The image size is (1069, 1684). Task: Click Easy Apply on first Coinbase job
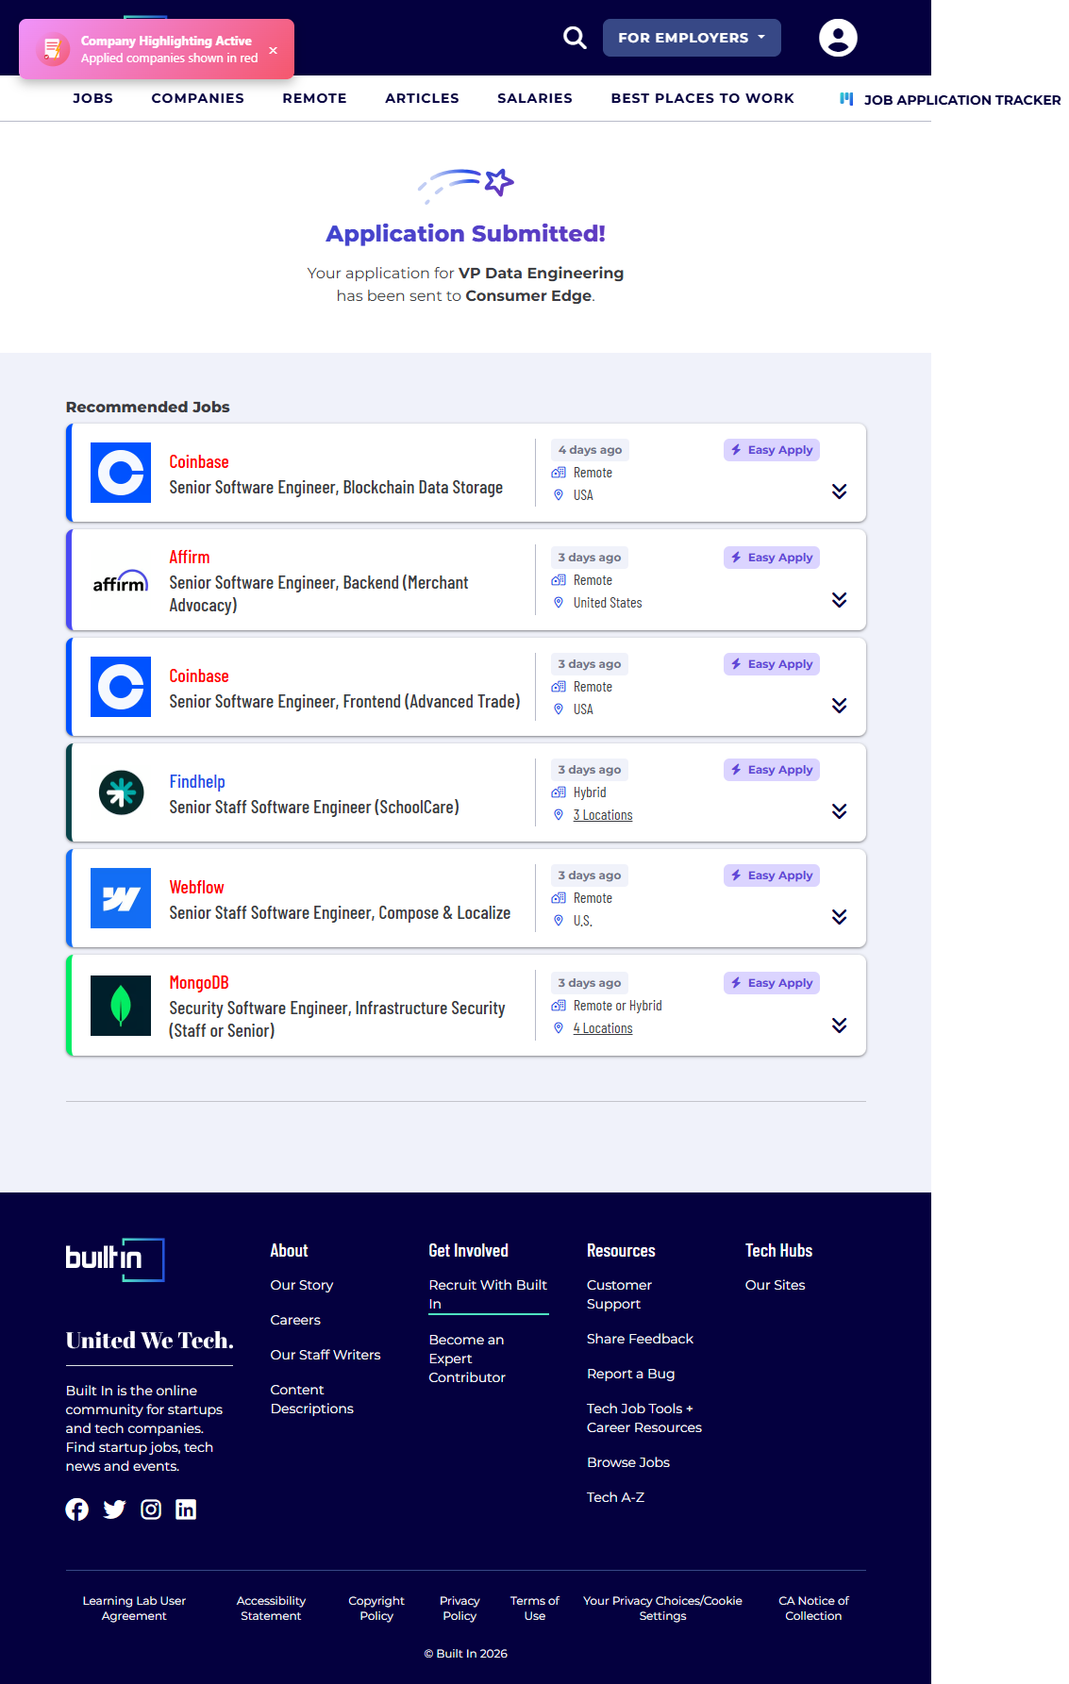click(771, 450)
